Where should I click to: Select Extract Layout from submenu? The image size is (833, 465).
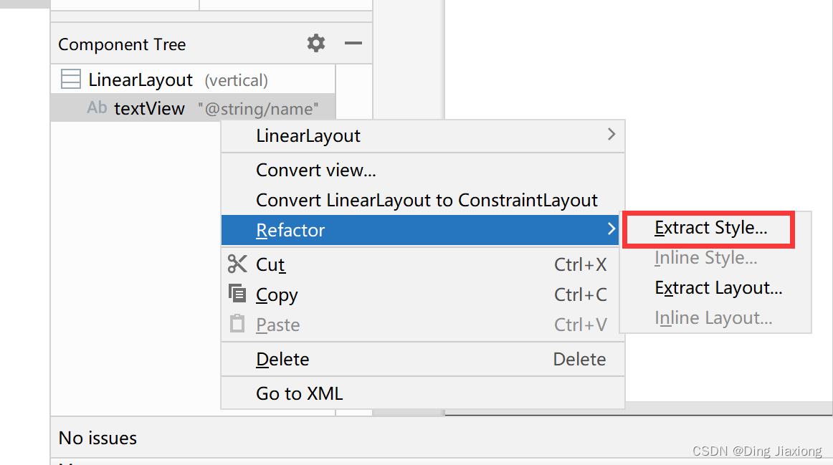718,287
